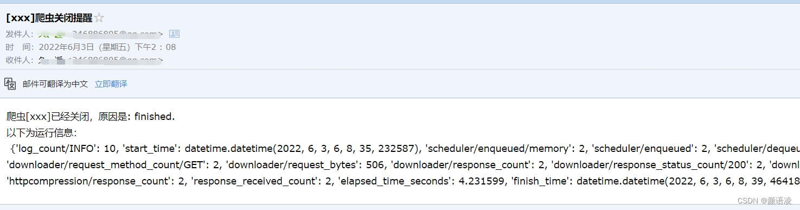
Task: Click the line 爬虫[xxx]已经关闭，原因是: finished.
Action: click(91, 116)
